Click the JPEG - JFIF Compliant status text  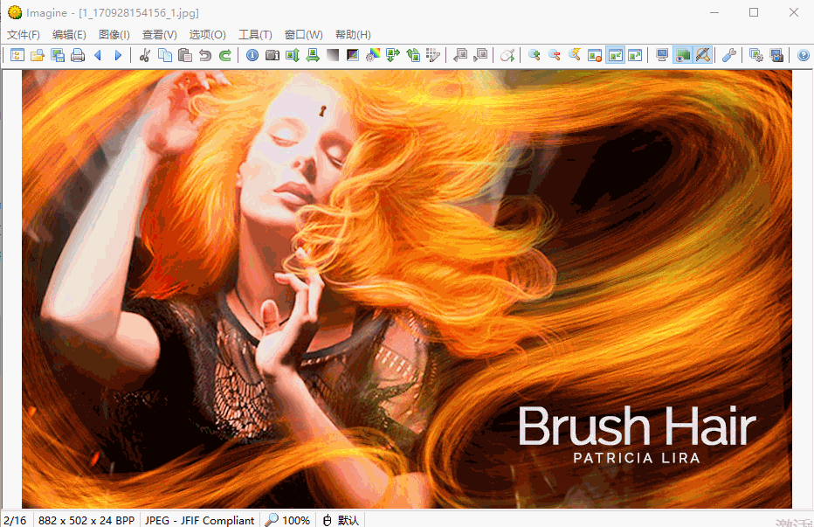click(200, 520)
